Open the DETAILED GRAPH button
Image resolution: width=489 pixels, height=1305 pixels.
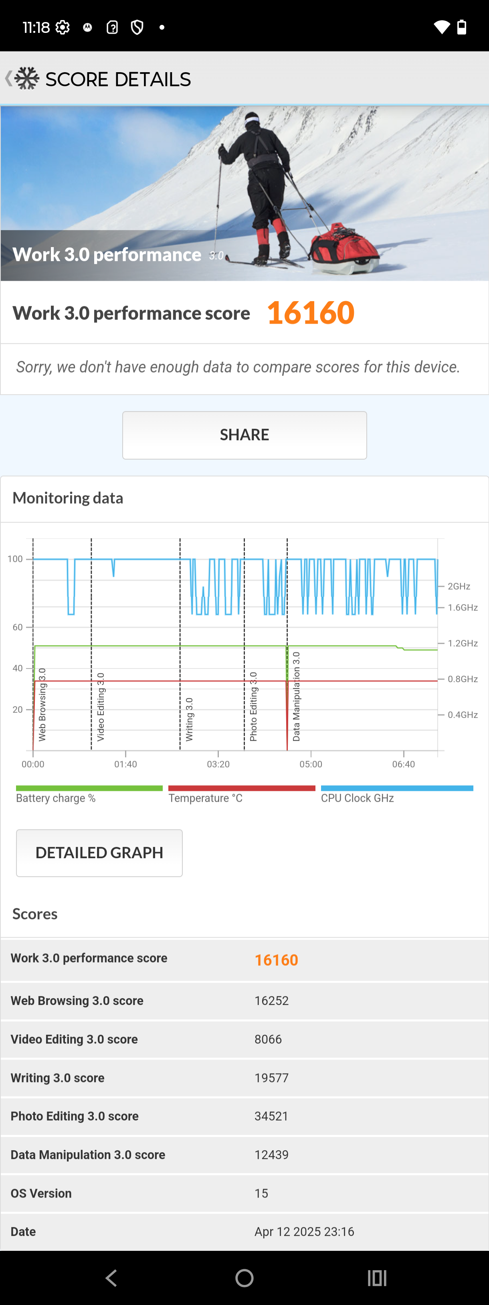pos(99,853)
